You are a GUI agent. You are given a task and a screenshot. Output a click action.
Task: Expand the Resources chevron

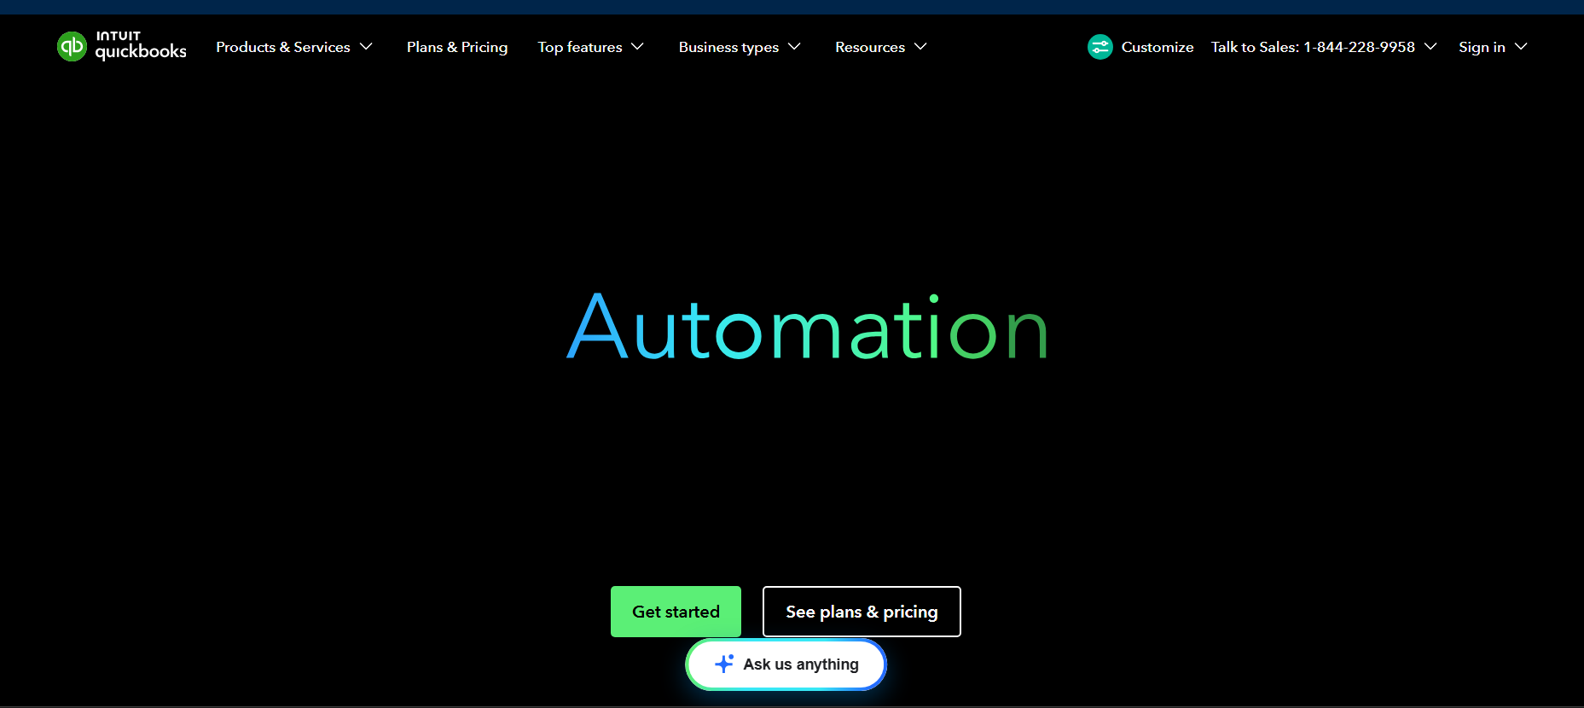pos(920,47)
